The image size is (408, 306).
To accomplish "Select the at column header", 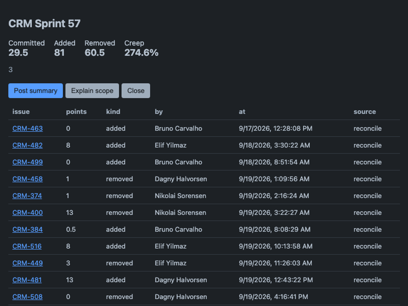I will tap(242, 112).
